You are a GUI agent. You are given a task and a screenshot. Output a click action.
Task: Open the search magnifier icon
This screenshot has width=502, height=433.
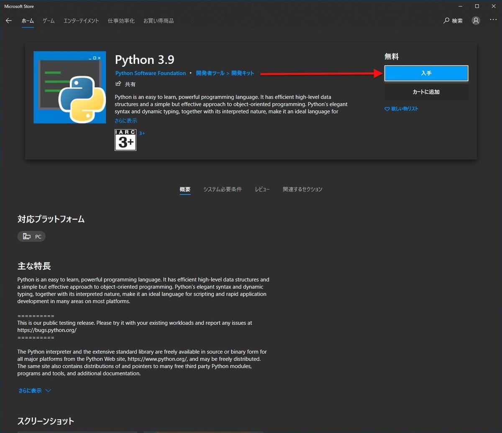tap(446, 20)
